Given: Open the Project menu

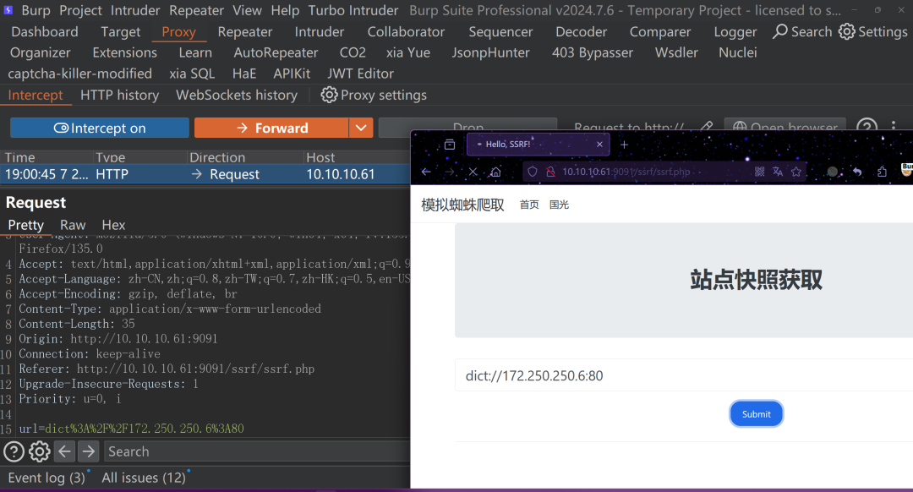Looking at the screenshot, I should (x=80, y=10).
